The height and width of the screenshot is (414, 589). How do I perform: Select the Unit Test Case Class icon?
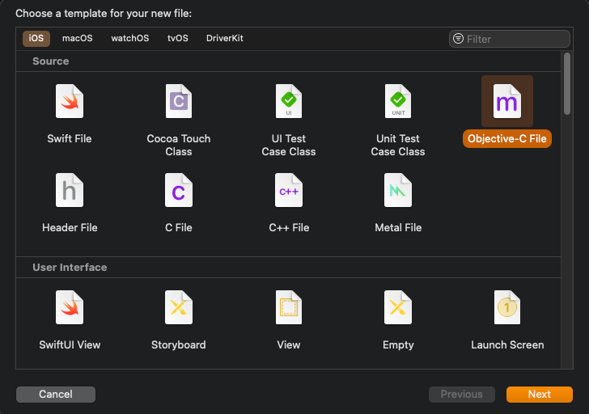point(398,101)
